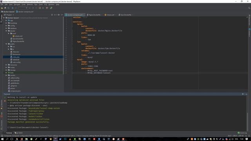The width and height of the screenshot is (251, 141).
Task: Click the locate file target icon in Project panel
Action: click(52, 15)
